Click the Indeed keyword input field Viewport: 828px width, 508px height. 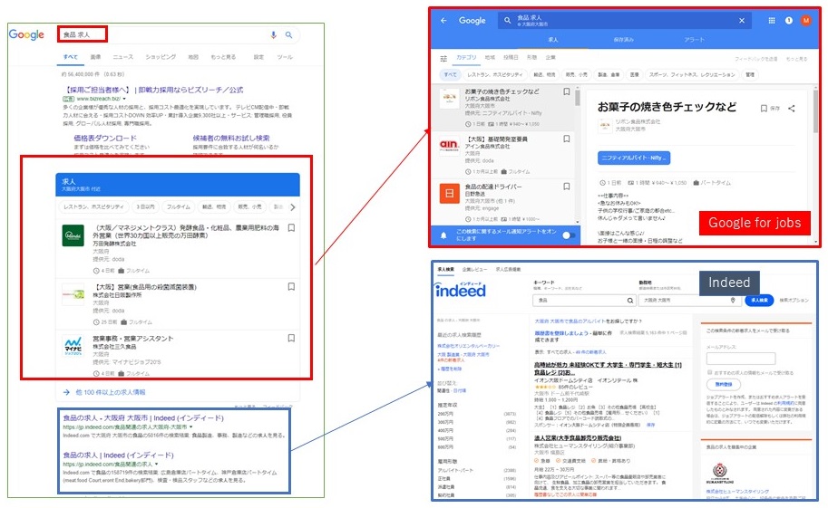(x=583, y=300)
